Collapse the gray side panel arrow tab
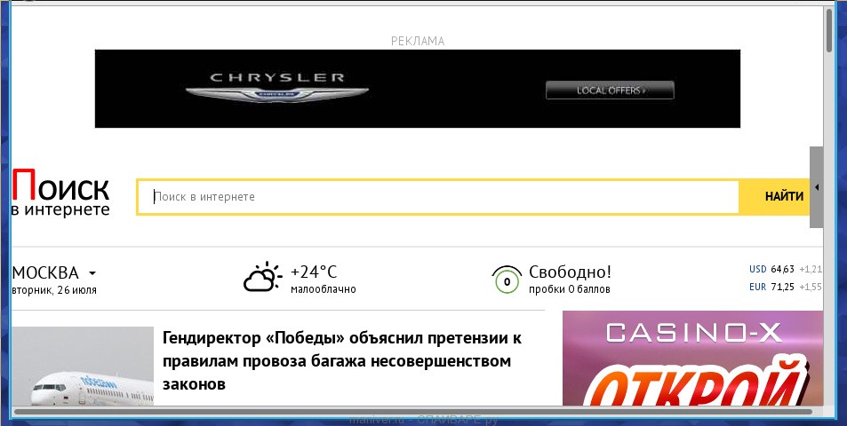Screen dimensions: 847x426 pyautogui.click(x=816, y=187)
